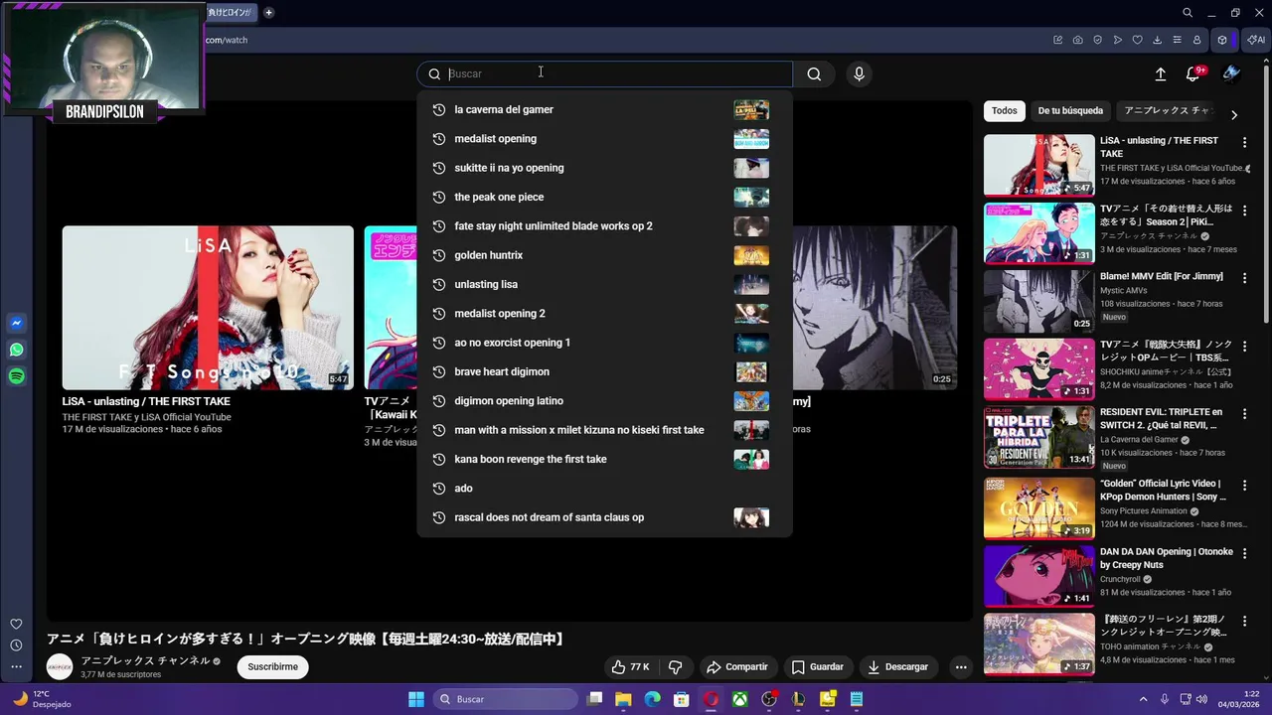Open options for RESIDENT EVIL TRIPLETE video
Screen dimensions: 1272x715
pos(1244,414)
